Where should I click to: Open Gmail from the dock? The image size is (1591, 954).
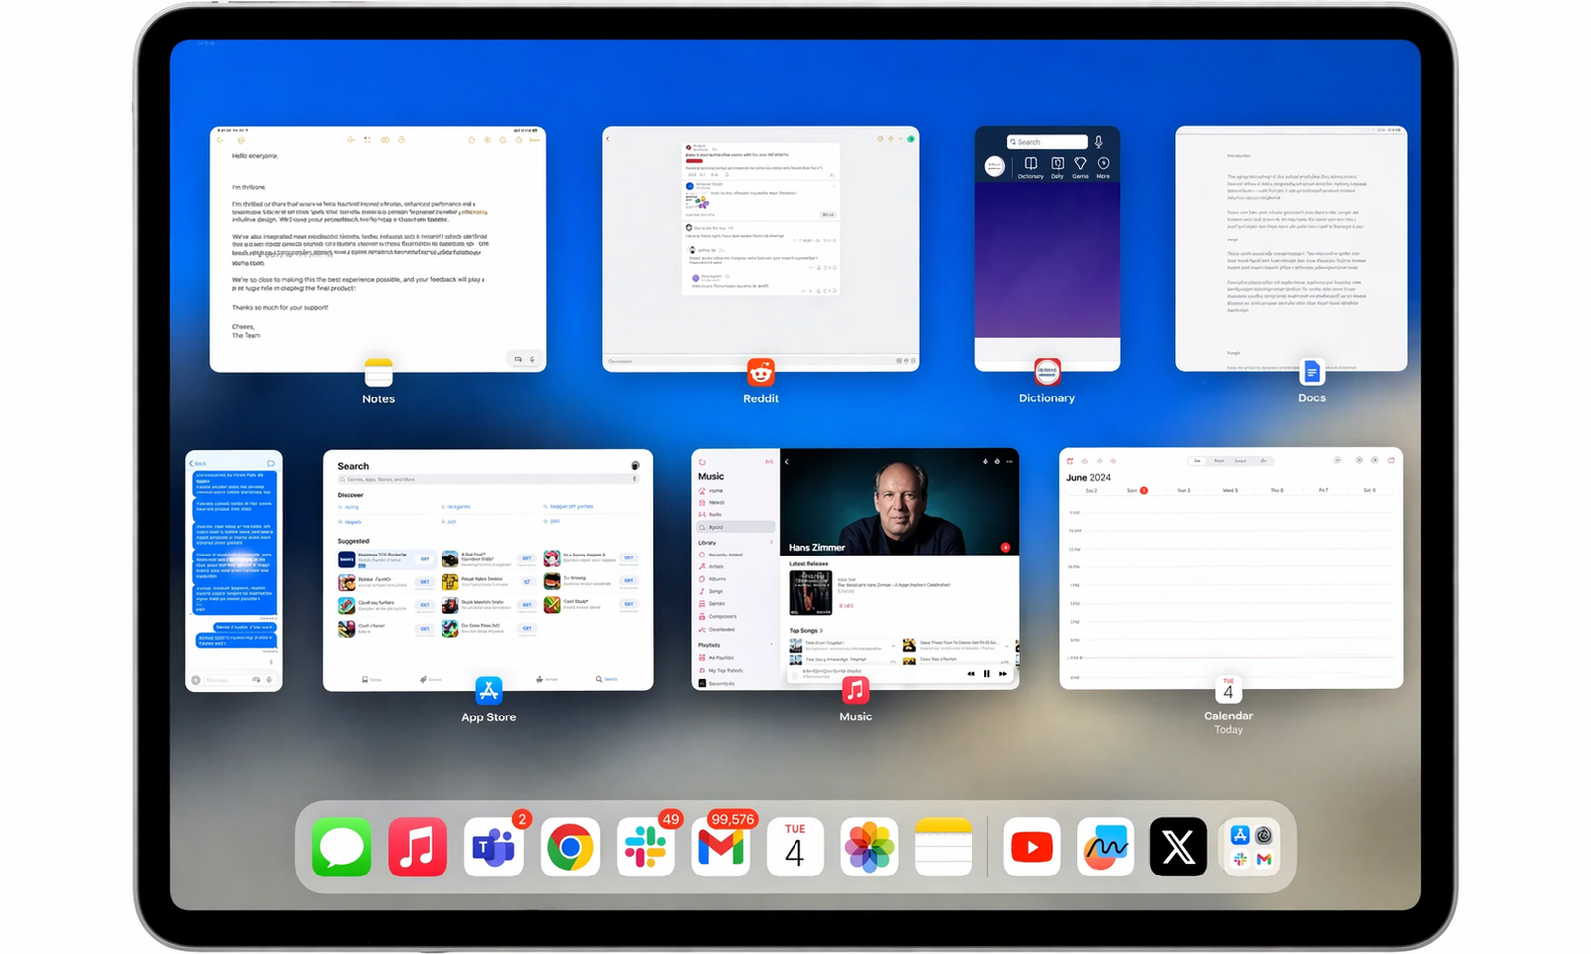(721, 848)
